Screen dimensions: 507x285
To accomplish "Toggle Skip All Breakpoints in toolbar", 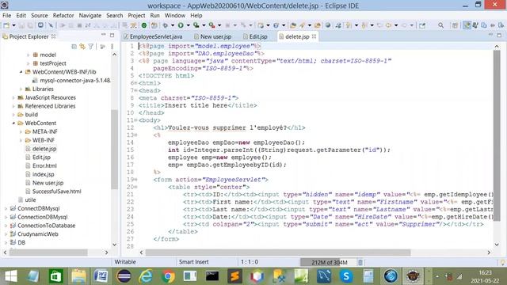I will pos(51,25).
